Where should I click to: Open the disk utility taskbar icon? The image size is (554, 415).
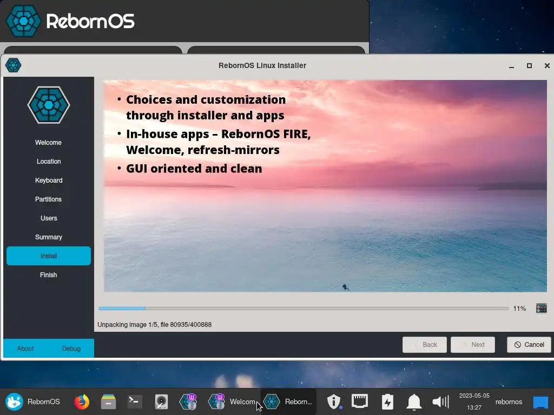pyautogui.click(x=161, y=401)
